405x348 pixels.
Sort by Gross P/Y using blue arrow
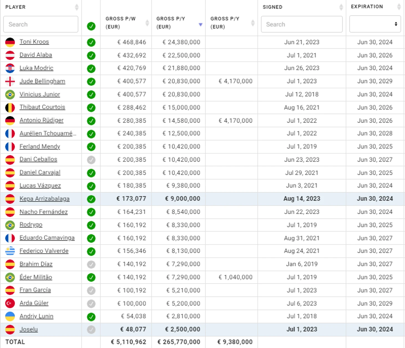point(201,25)
